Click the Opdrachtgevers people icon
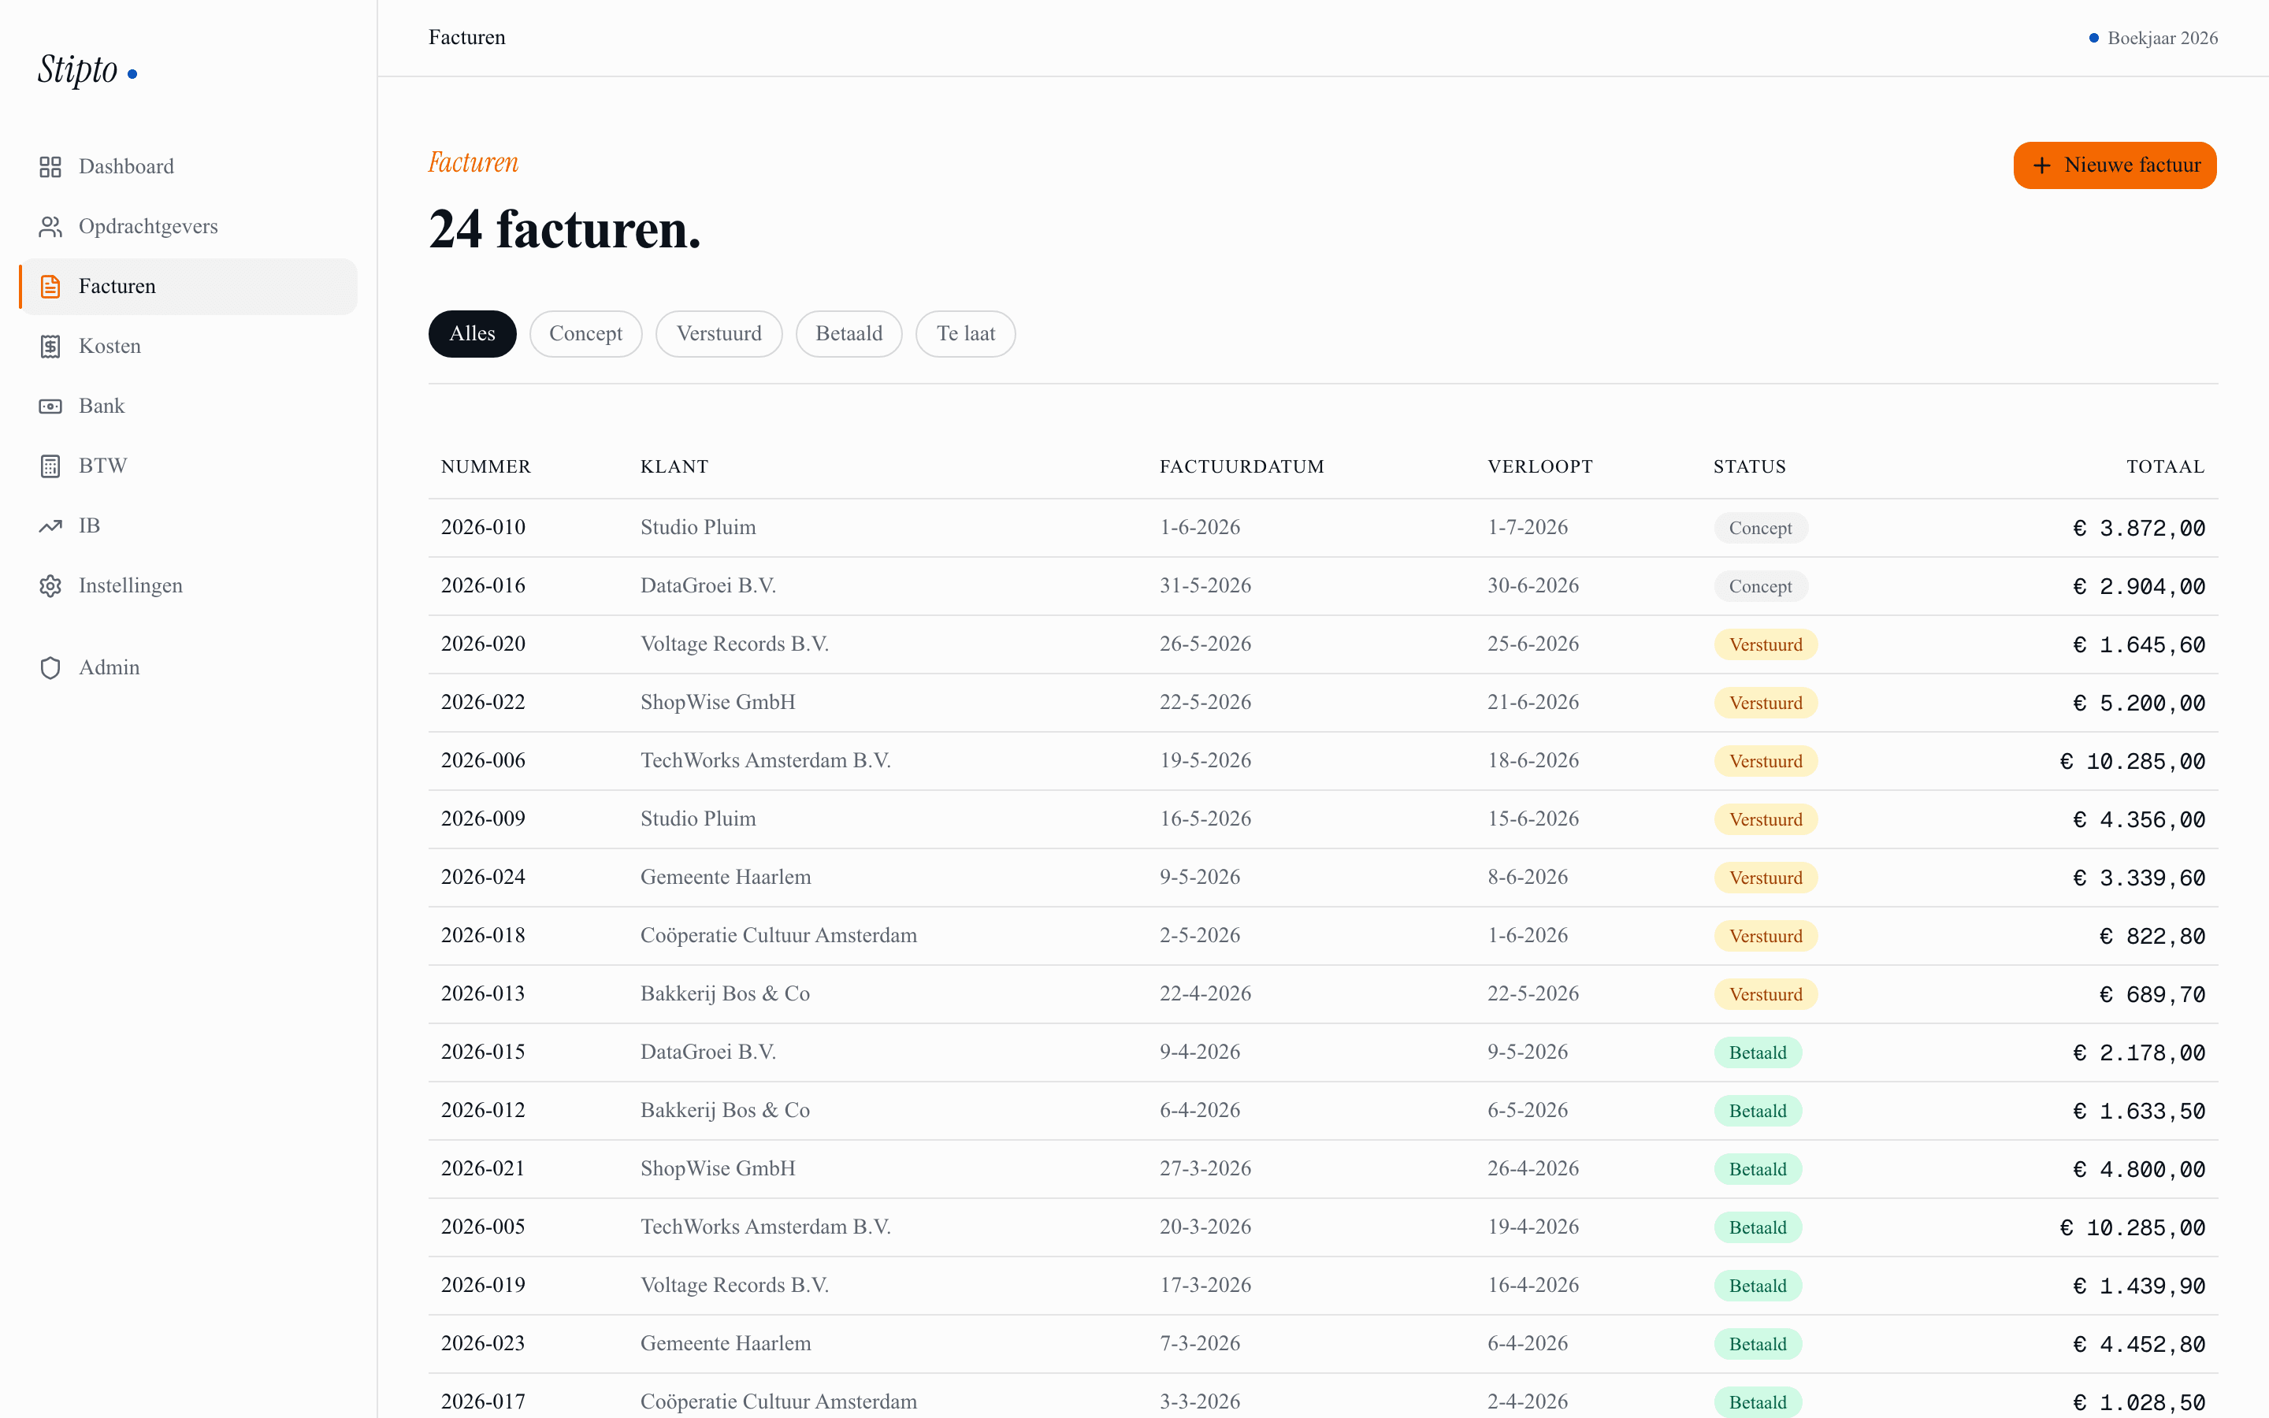The width and height of the screenshot is (2269, 1418). 50,227
